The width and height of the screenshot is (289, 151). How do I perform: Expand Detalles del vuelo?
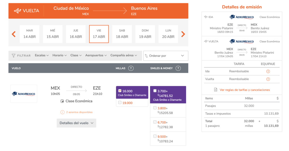76,123
